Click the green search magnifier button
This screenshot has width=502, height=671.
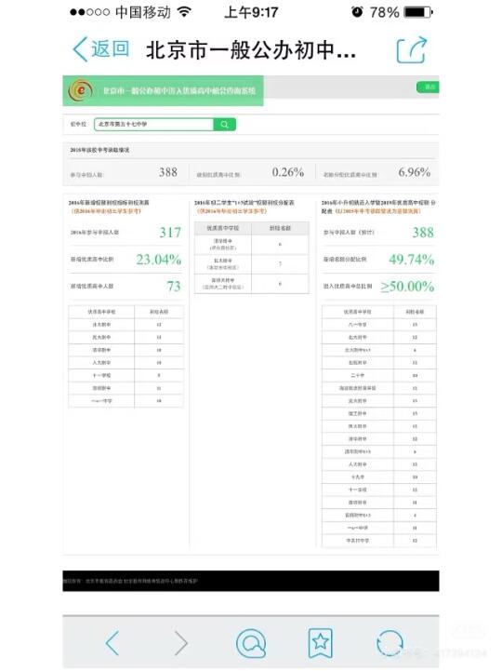tap(224, 125)
